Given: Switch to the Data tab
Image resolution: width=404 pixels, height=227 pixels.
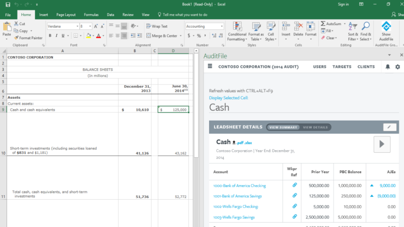Looking at the screenshot, I should point(110,15).
